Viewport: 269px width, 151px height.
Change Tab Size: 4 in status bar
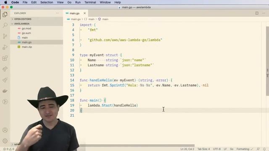203,149
